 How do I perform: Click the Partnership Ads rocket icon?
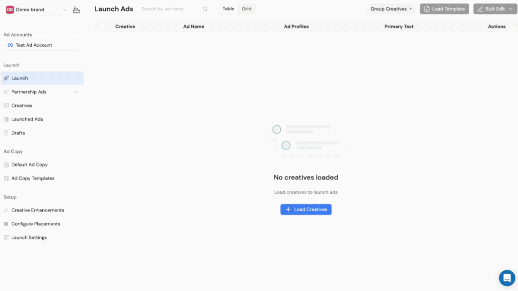[6, 92]
